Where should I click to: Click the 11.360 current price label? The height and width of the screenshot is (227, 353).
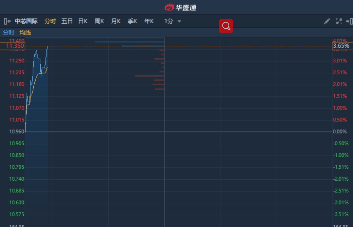point(13,46)
